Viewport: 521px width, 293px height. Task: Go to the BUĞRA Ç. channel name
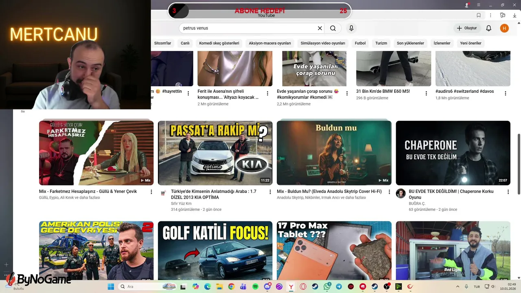coord(417,203)
